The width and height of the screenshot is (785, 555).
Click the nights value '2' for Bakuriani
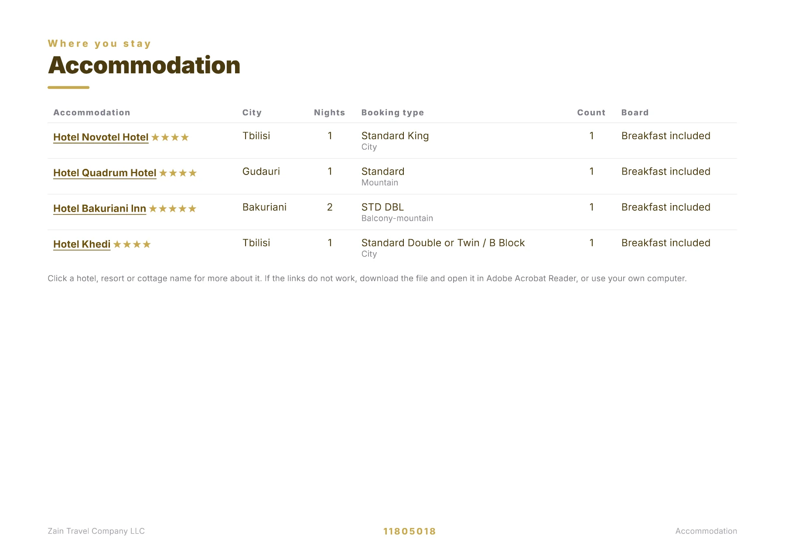tap(330, 207)
